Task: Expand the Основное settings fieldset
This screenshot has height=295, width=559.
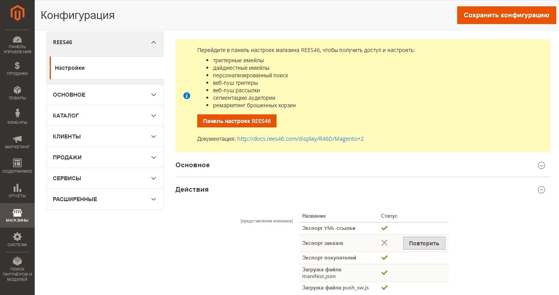Action: pyautogui.click(x=541, y=165)
